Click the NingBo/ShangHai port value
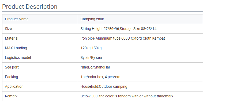Image resolution: width=252 pixels, height=103 pixels. 95,67
